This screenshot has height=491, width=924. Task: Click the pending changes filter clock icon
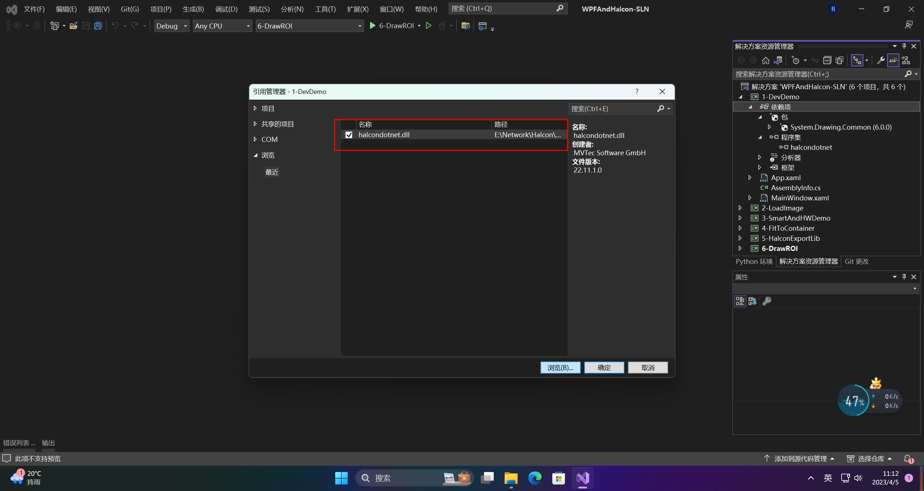(795, 60)
